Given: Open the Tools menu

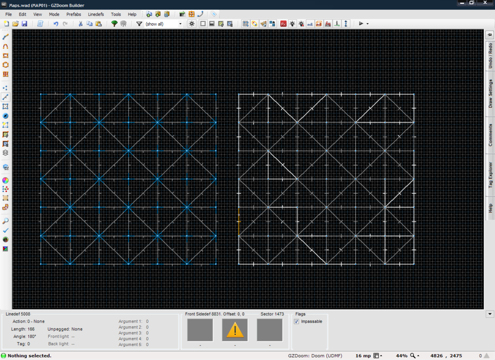Looking at the screenshot, I should 116,14.
